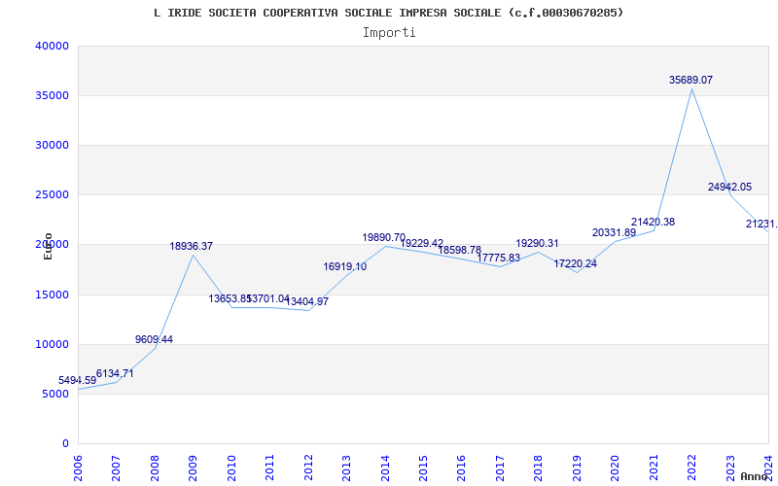Select the 2019 year axis label
The height and width of the screenshot is (486, 778).
[577, 465]
